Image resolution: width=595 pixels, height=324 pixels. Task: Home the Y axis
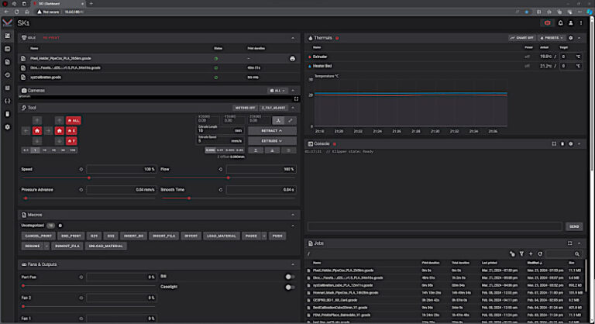pos(71,141)
